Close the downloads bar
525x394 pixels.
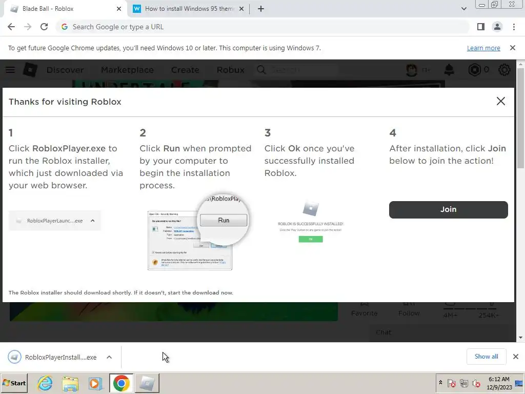516,357
